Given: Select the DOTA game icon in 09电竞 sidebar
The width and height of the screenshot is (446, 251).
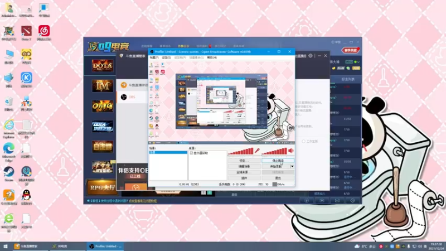Looking at the screenshot, I should click(x=103, y=66).
